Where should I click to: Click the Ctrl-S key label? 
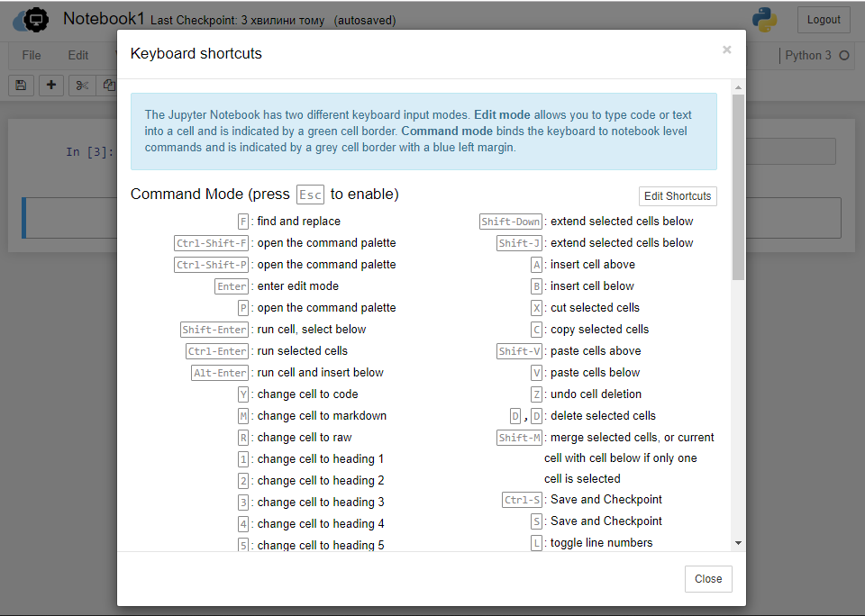click(x=522, y=500)
